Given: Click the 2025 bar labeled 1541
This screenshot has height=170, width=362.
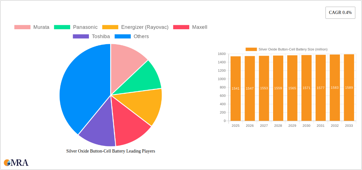Looking at the screenshot, I should [x=236, y=88].
